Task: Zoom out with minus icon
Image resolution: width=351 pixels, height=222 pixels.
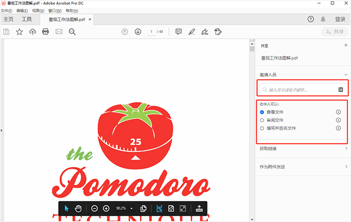Action: click(94, 209)
